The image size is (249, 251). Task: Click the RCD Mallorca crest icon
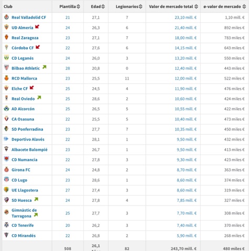[6, 78]
